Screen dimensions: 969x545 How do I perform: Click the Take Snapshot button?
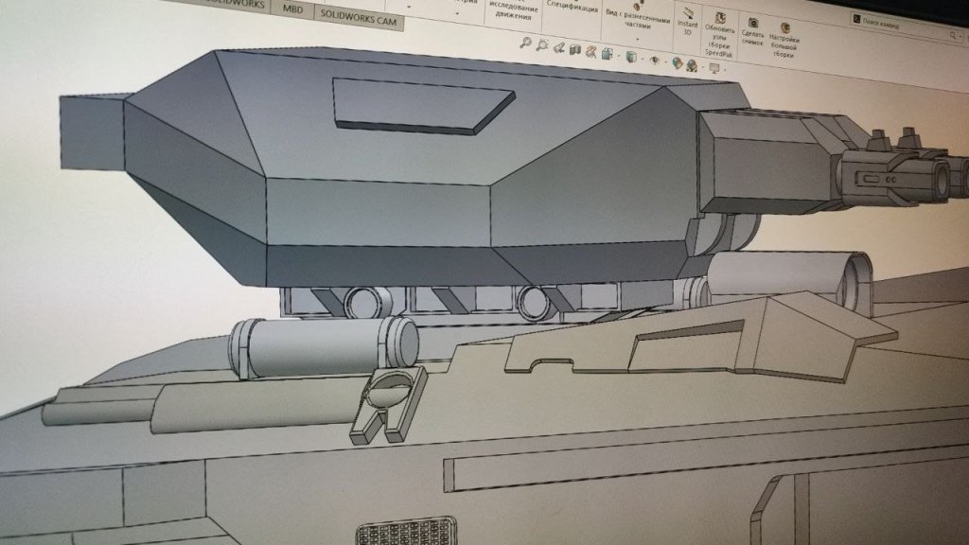753,30
